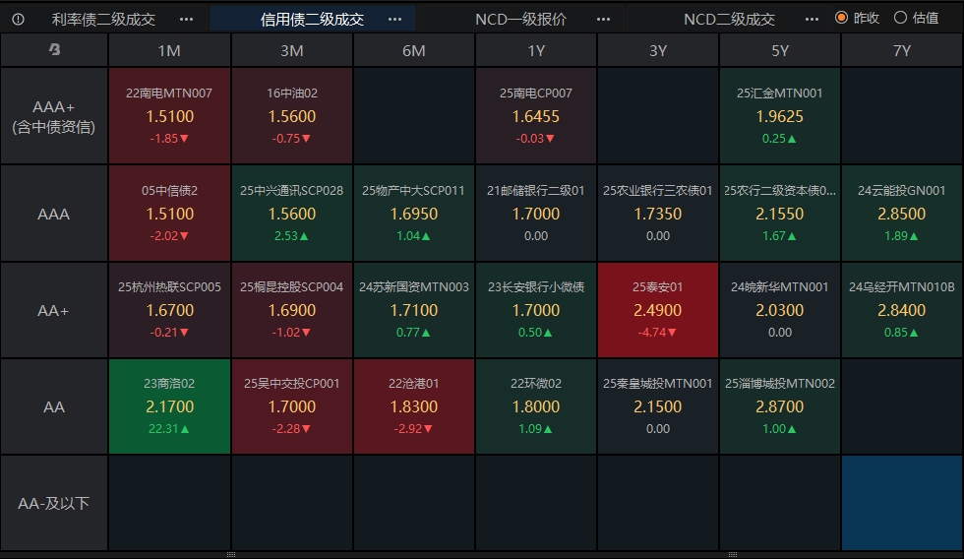
Task: Click the 3Y column header
Action: [658, 50]
